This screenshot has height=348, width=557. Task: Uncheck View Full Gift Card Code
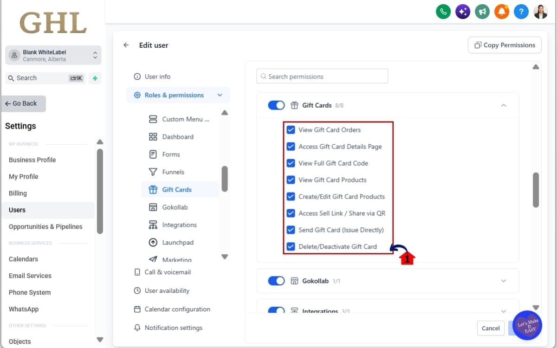click(291, 163)
